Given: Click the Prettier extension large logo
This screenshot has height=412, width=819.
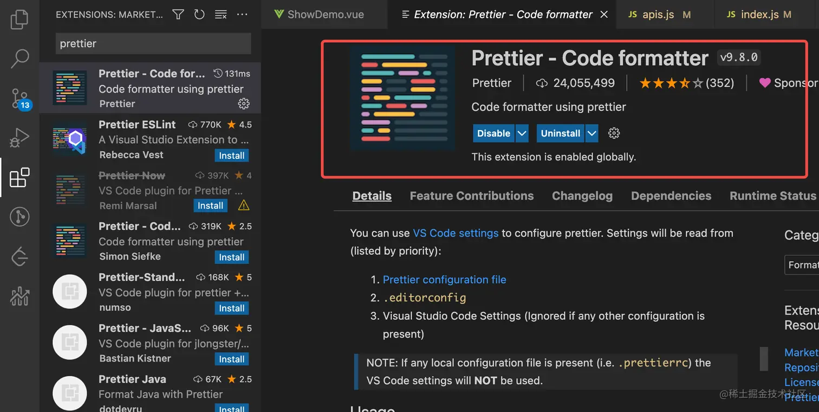Looking at the screenshot, I should 402,98.
